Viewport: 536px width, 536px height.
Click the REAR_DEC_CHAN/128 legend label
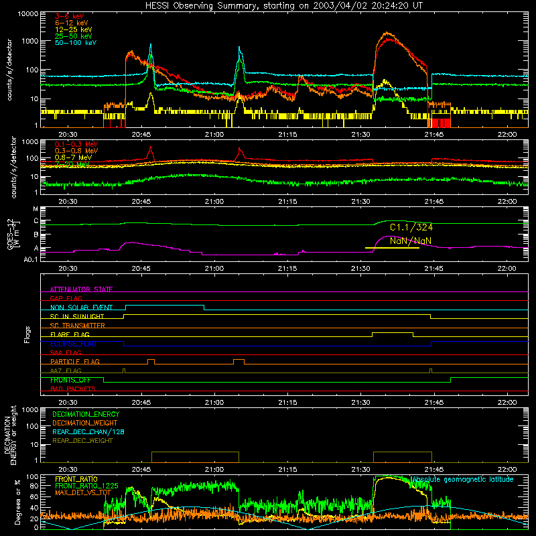tap(88, 431)
